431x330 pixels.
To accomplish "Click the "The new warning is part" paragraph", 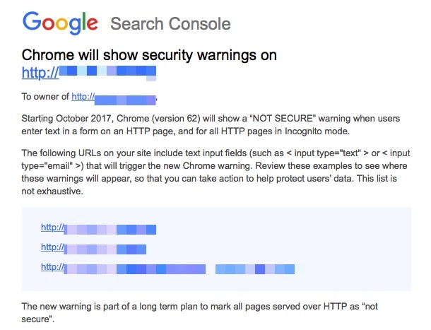I will [x=199, y=312].
